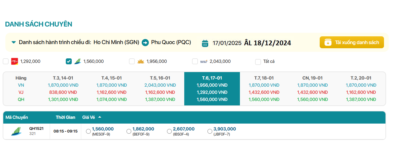Select the 1,560,000 MES0F-9 fare radio
395x148 pixels.
88,131
